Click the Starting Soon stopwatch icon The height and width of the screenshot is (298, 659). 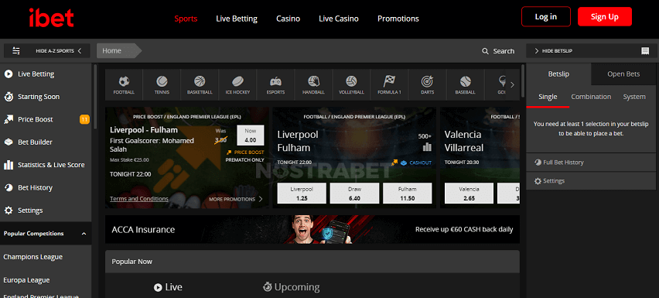[8, 97]
